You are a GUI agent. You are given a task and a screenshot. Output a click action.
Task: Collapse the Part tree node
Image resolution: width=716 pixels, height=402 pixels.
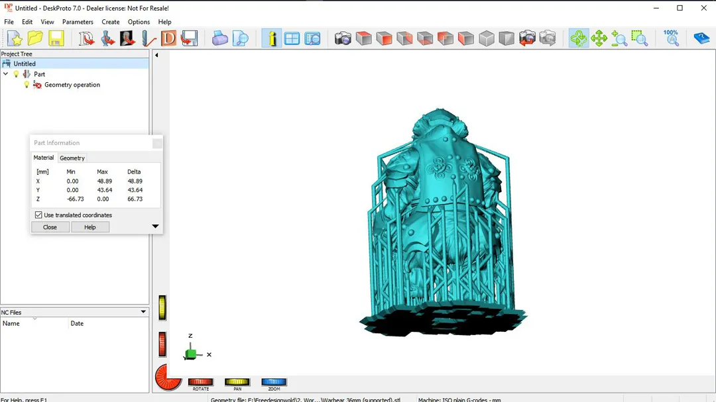5,74
